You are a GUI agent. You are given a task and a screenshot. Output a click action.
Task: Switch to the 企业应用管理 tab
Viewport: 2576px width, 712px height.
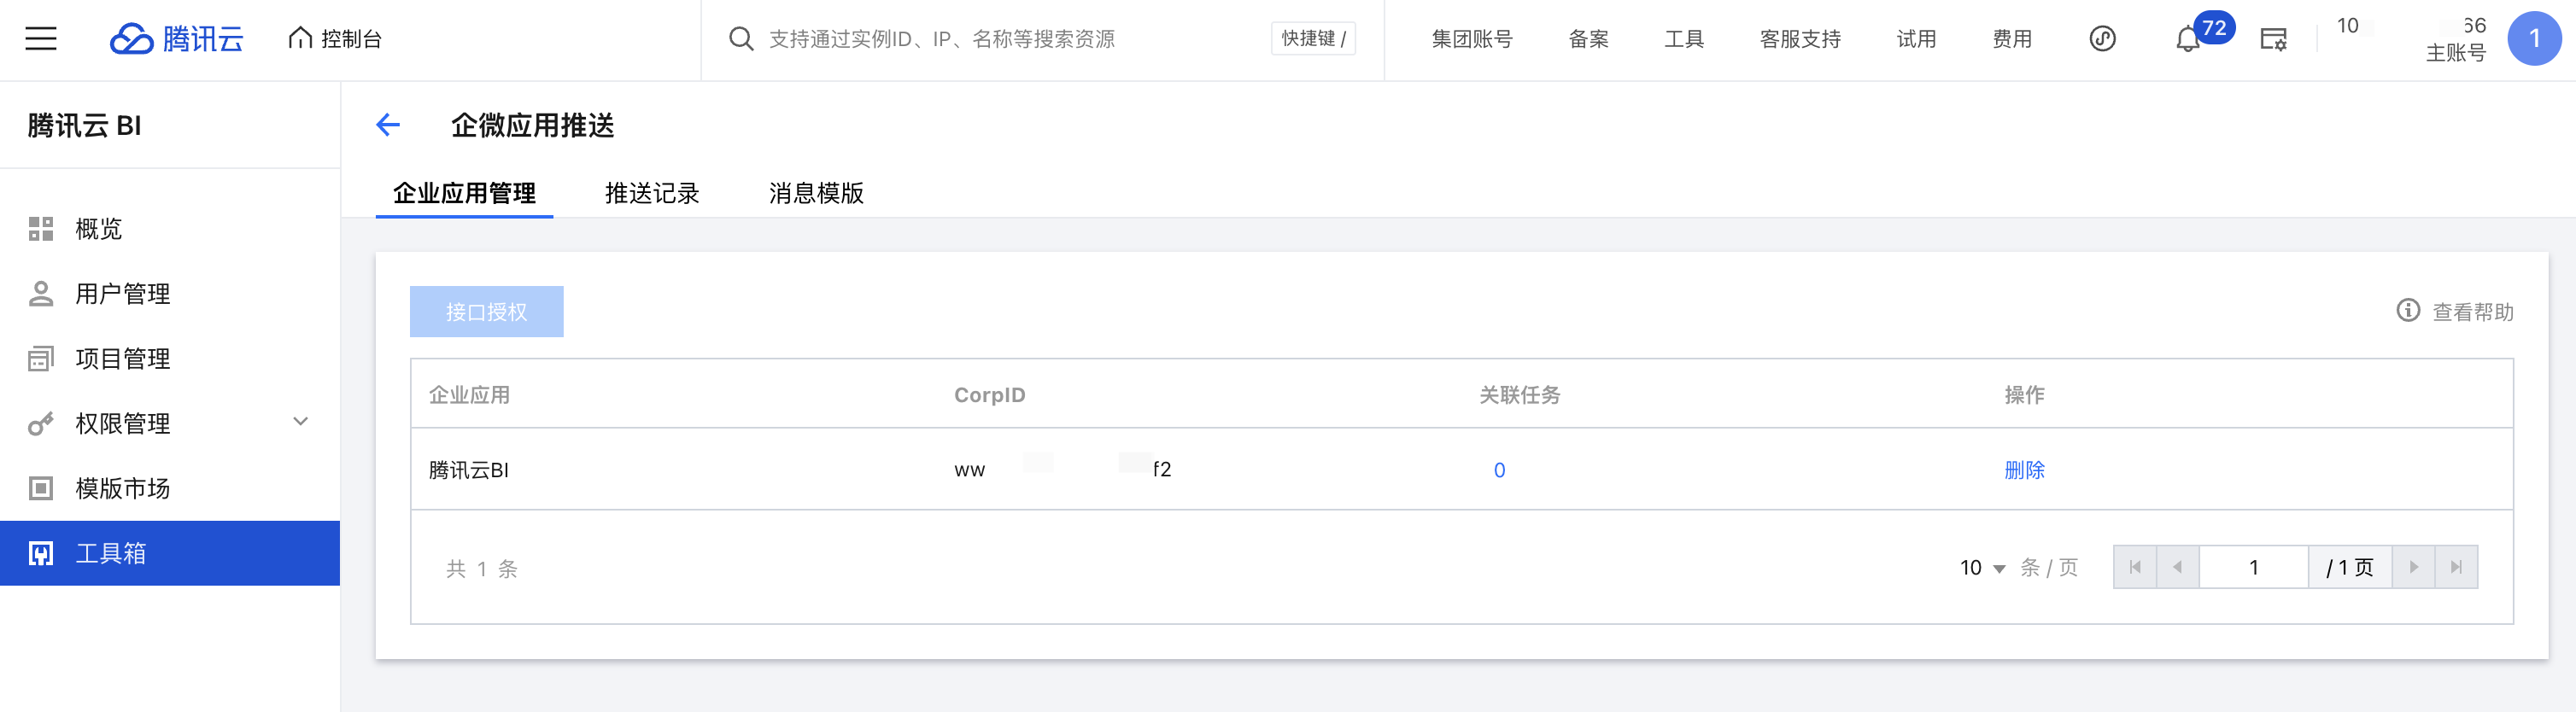[x=464, y=193]
